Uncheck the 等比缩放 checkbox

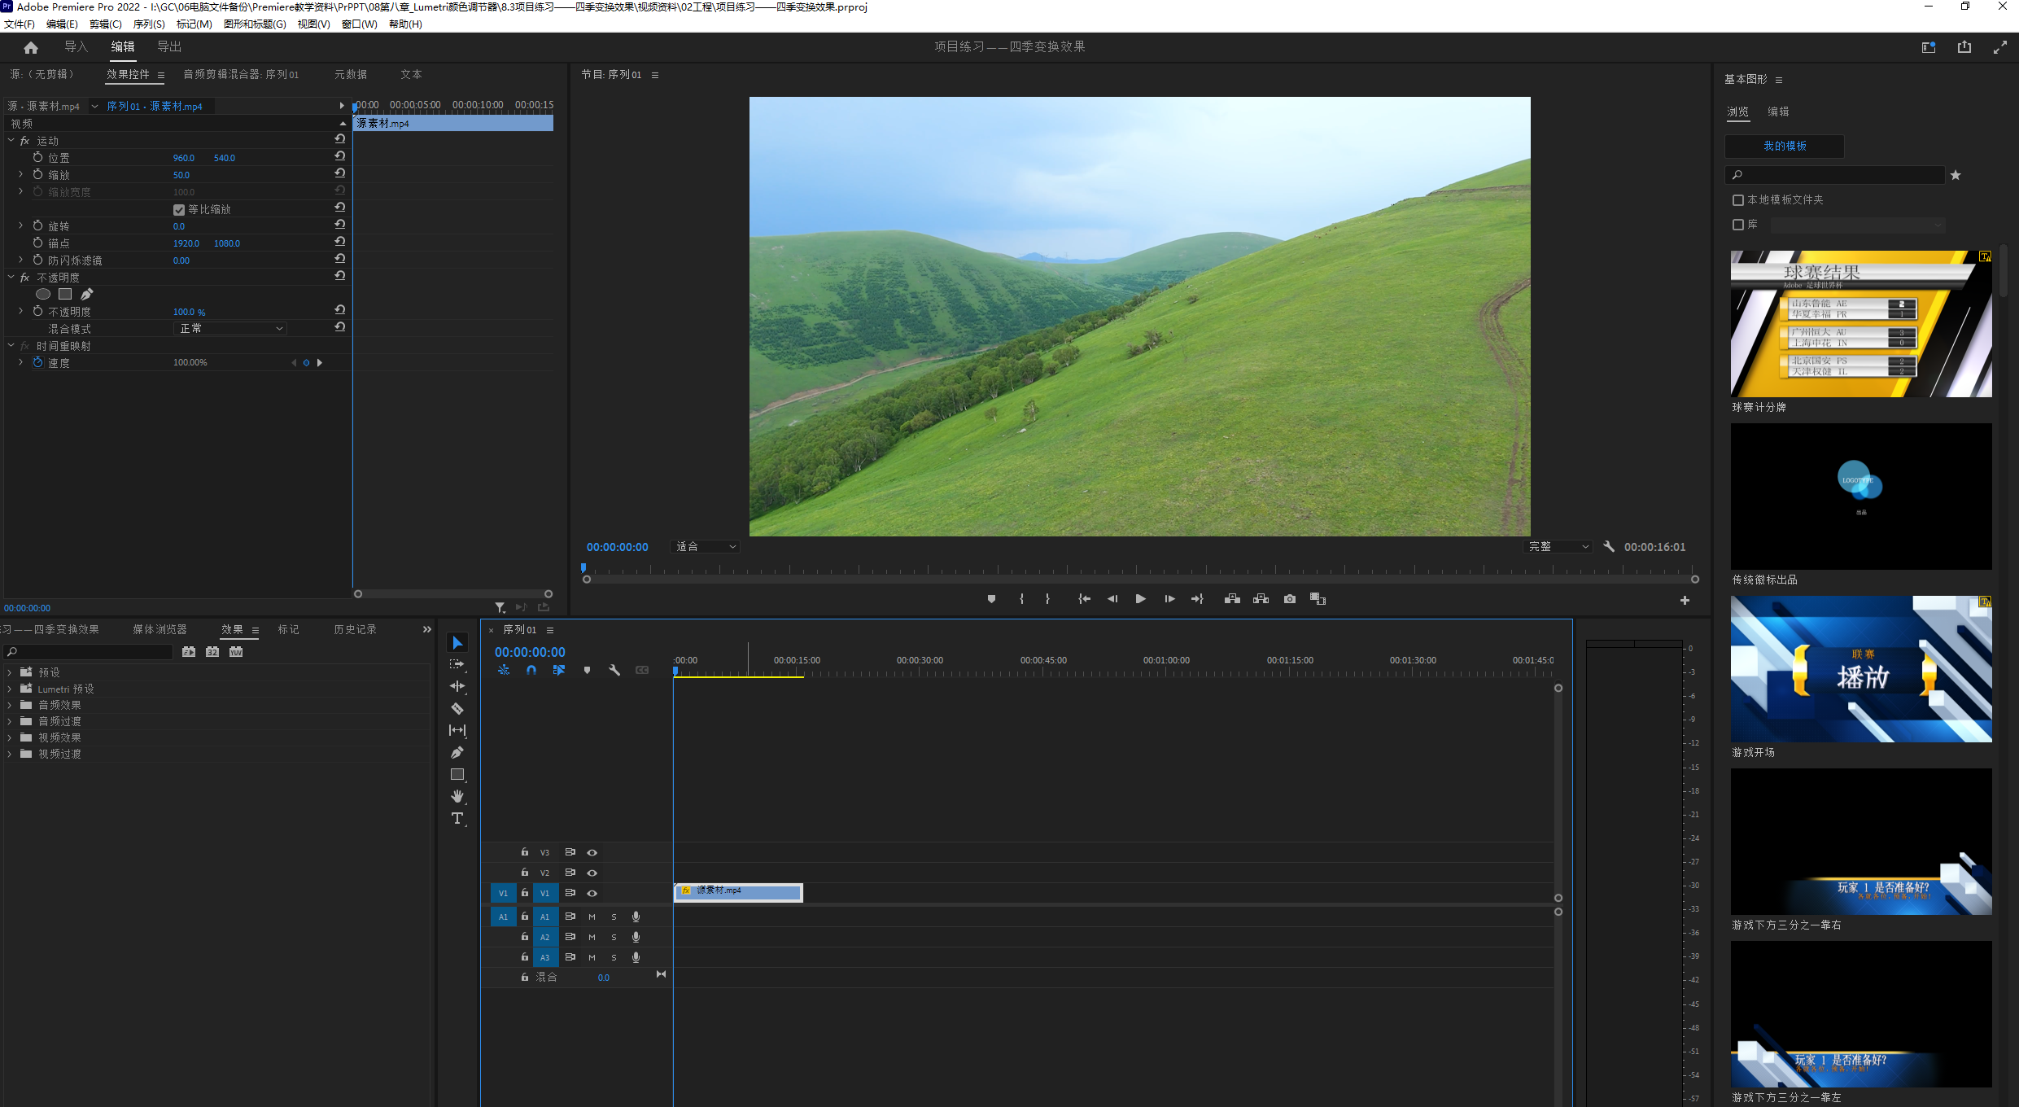[179, 210]
